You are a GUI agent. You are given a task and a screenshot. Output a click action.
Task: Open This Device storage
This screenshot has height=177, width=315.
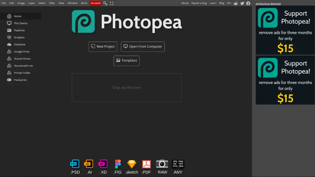click(20, 23)
